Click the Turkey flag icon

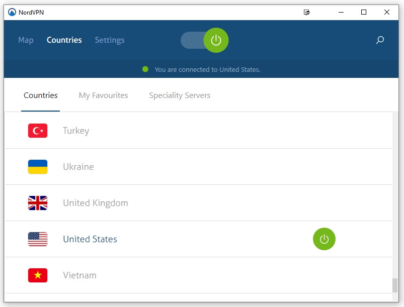pyautogui.click(x=38, y=131)
